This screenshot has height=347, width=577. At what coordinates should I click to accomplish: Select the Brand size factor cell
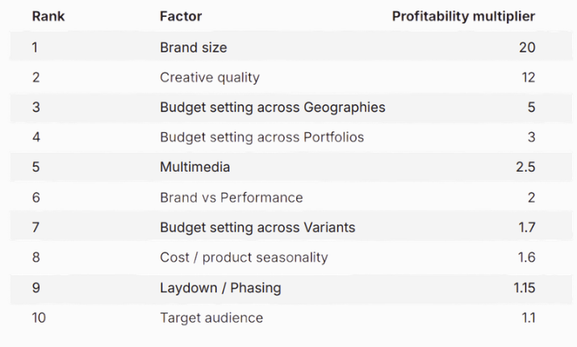pyautogui.click(x=194, y=48)
